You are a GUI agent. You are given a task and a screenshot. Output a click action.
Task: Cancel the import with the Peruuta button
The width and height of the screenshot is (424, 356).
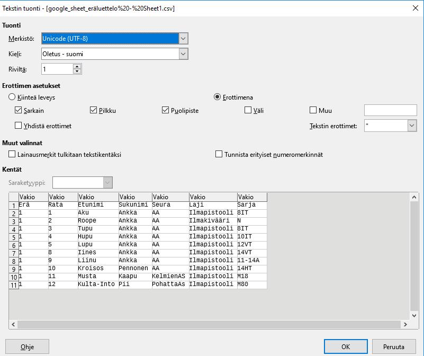click(x=394, y=347)
